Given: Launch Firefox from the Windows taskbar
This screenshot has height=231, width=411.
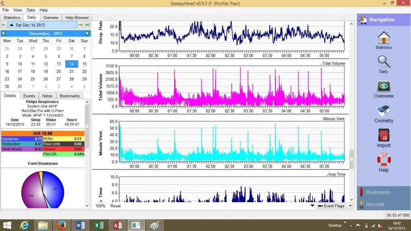Looking at the screenshot, I should point(61,225).
